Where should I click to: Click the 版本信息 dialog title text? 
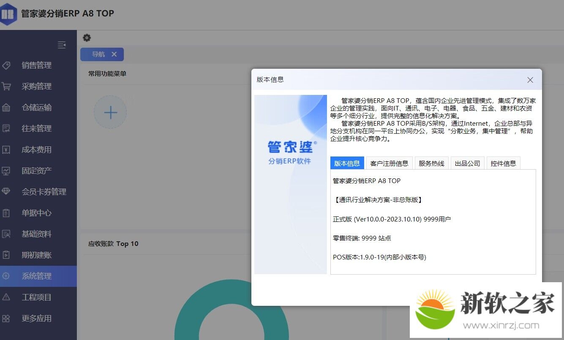(x=270, y=79)
